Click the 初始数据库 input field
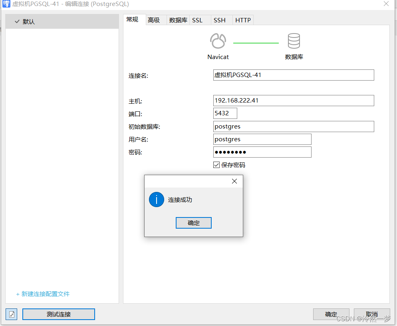Image resolution: width=397 pixels, height=326 pixels. 294,126
